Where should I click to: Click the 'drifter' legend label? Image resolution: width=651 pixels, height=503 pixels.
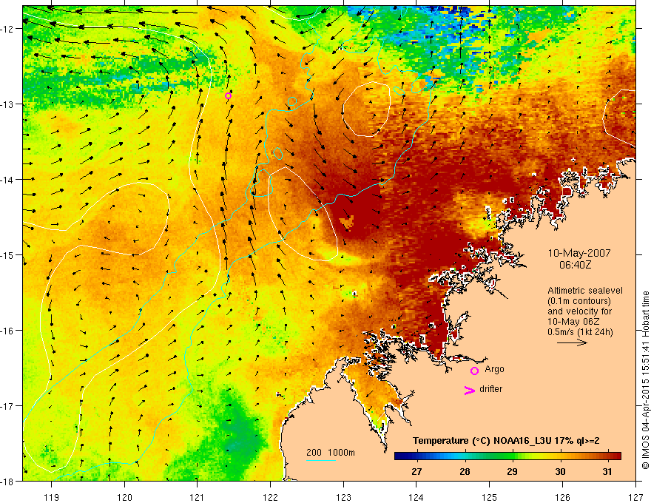point(490,389)
